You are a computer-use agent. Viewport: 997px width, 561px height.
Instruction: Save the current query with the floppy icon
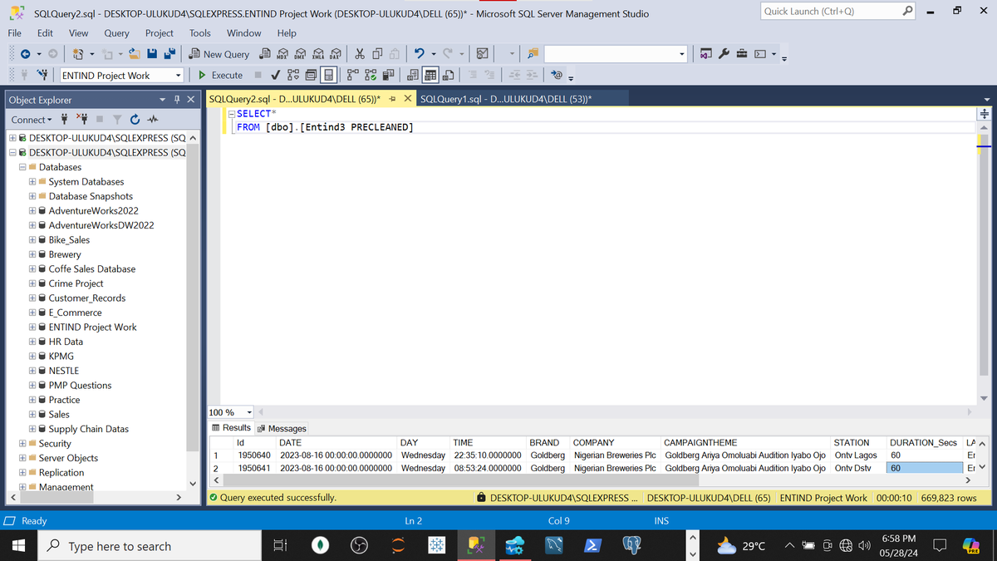click(152, 54)
